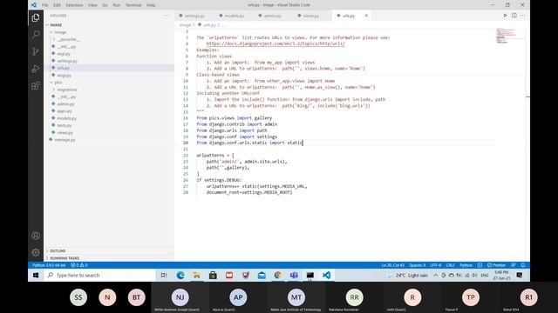Click the errors and warnings status indicator
This screenshot has width=558, height=313.
pos(79,265)
